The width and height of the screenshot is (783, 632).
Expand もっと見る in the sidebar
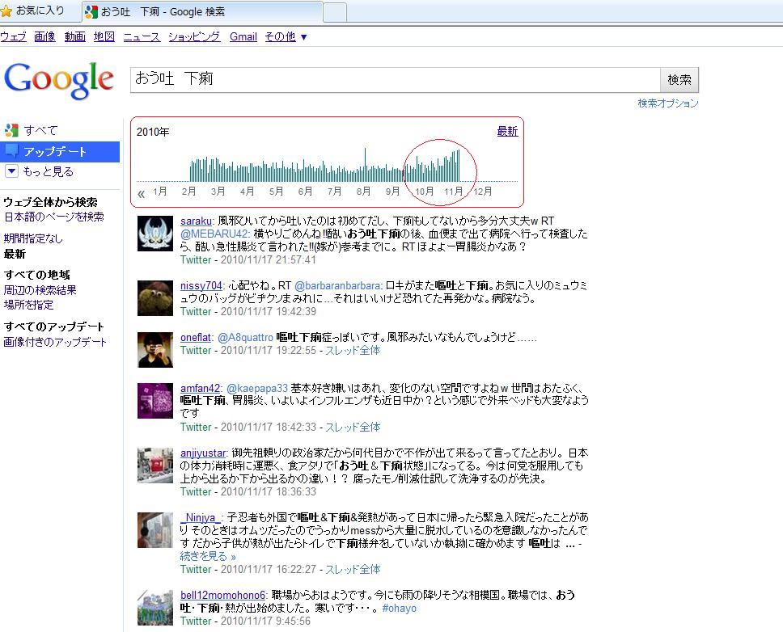pyautogui.click(x=48, y=172)
